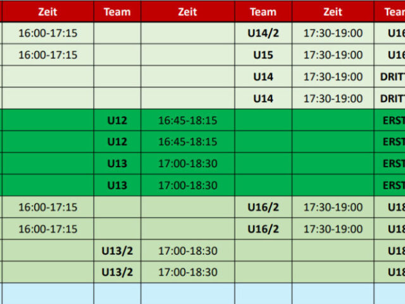
Task: Select the Team header above U14/2
Action: (263, 11)
